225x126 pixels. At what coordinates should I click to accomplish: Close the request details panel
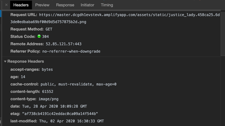(x=6, y=5)
